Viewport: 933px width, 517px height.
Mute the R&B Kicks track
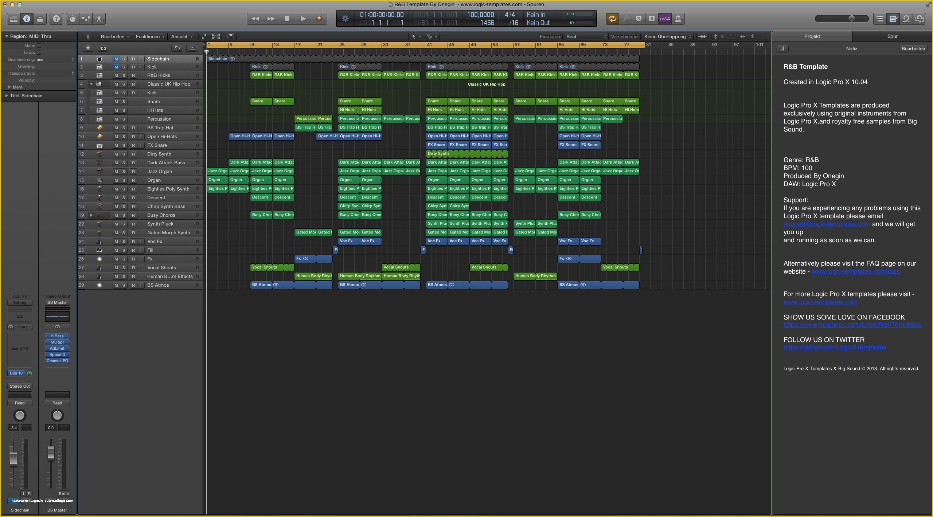(116, 75)
